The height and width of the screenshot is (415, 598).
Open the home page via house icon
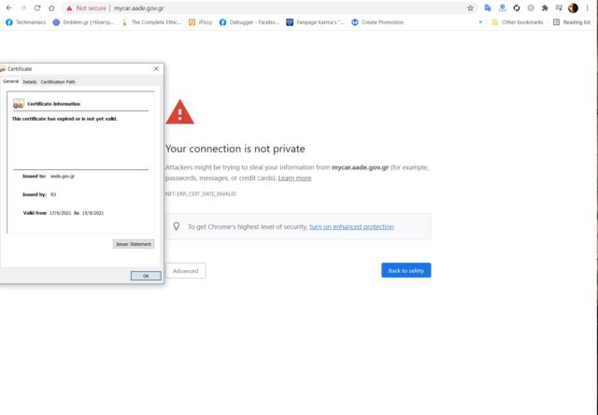(51, 8)
